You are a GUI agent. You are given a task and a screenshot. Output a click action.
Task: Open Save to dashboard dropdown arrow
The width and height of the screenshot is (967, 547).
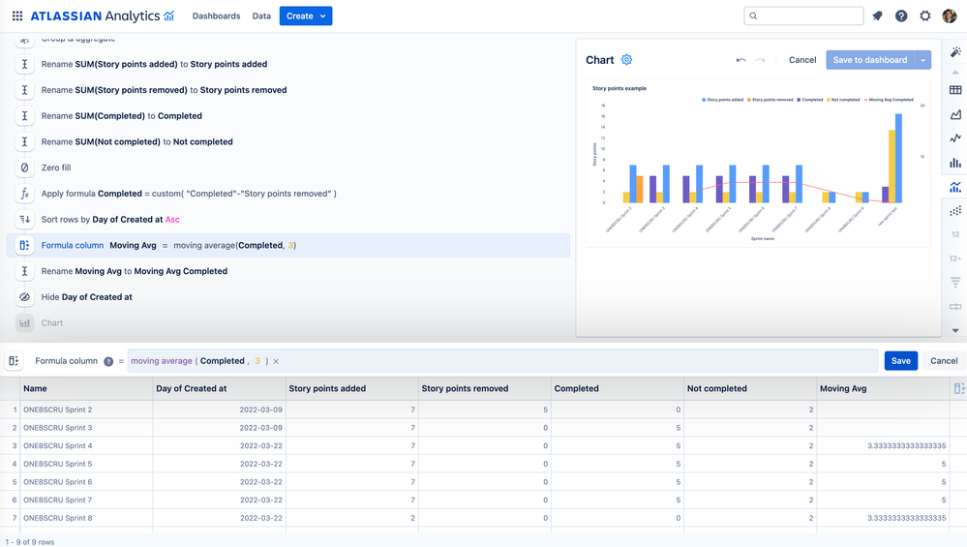click(923, 60)
